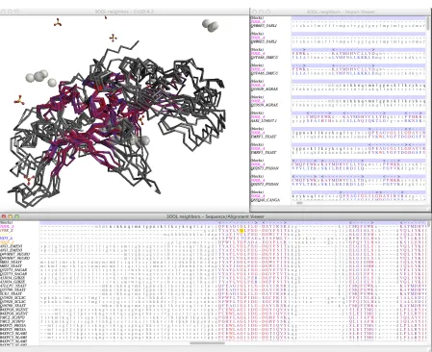Minimize the Sequence/Alignment Viewer window

[10, 216]
